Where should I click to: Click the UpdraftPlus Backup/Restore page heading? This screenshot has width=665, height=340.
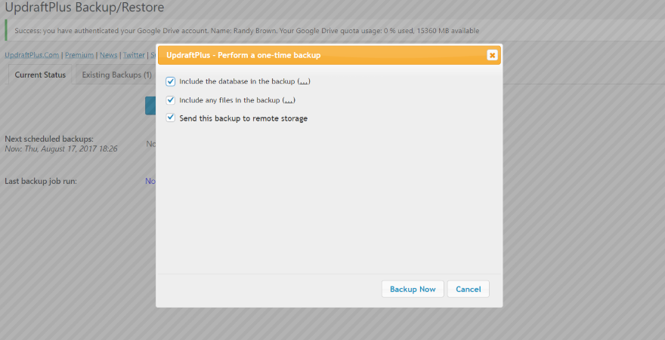85,8
